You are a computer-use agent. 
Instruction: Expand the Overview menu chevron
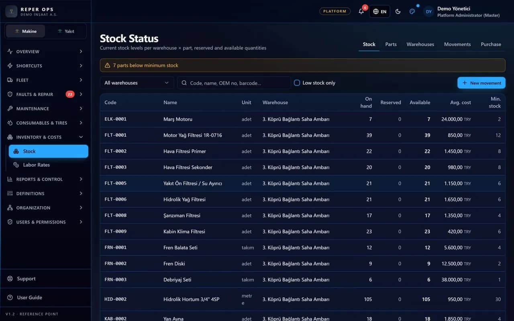click(x=81, y=51)
